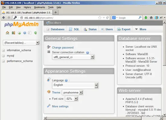Open help icon beside Server connection collation
Screen dimensions: 166x120
[88, 53]
